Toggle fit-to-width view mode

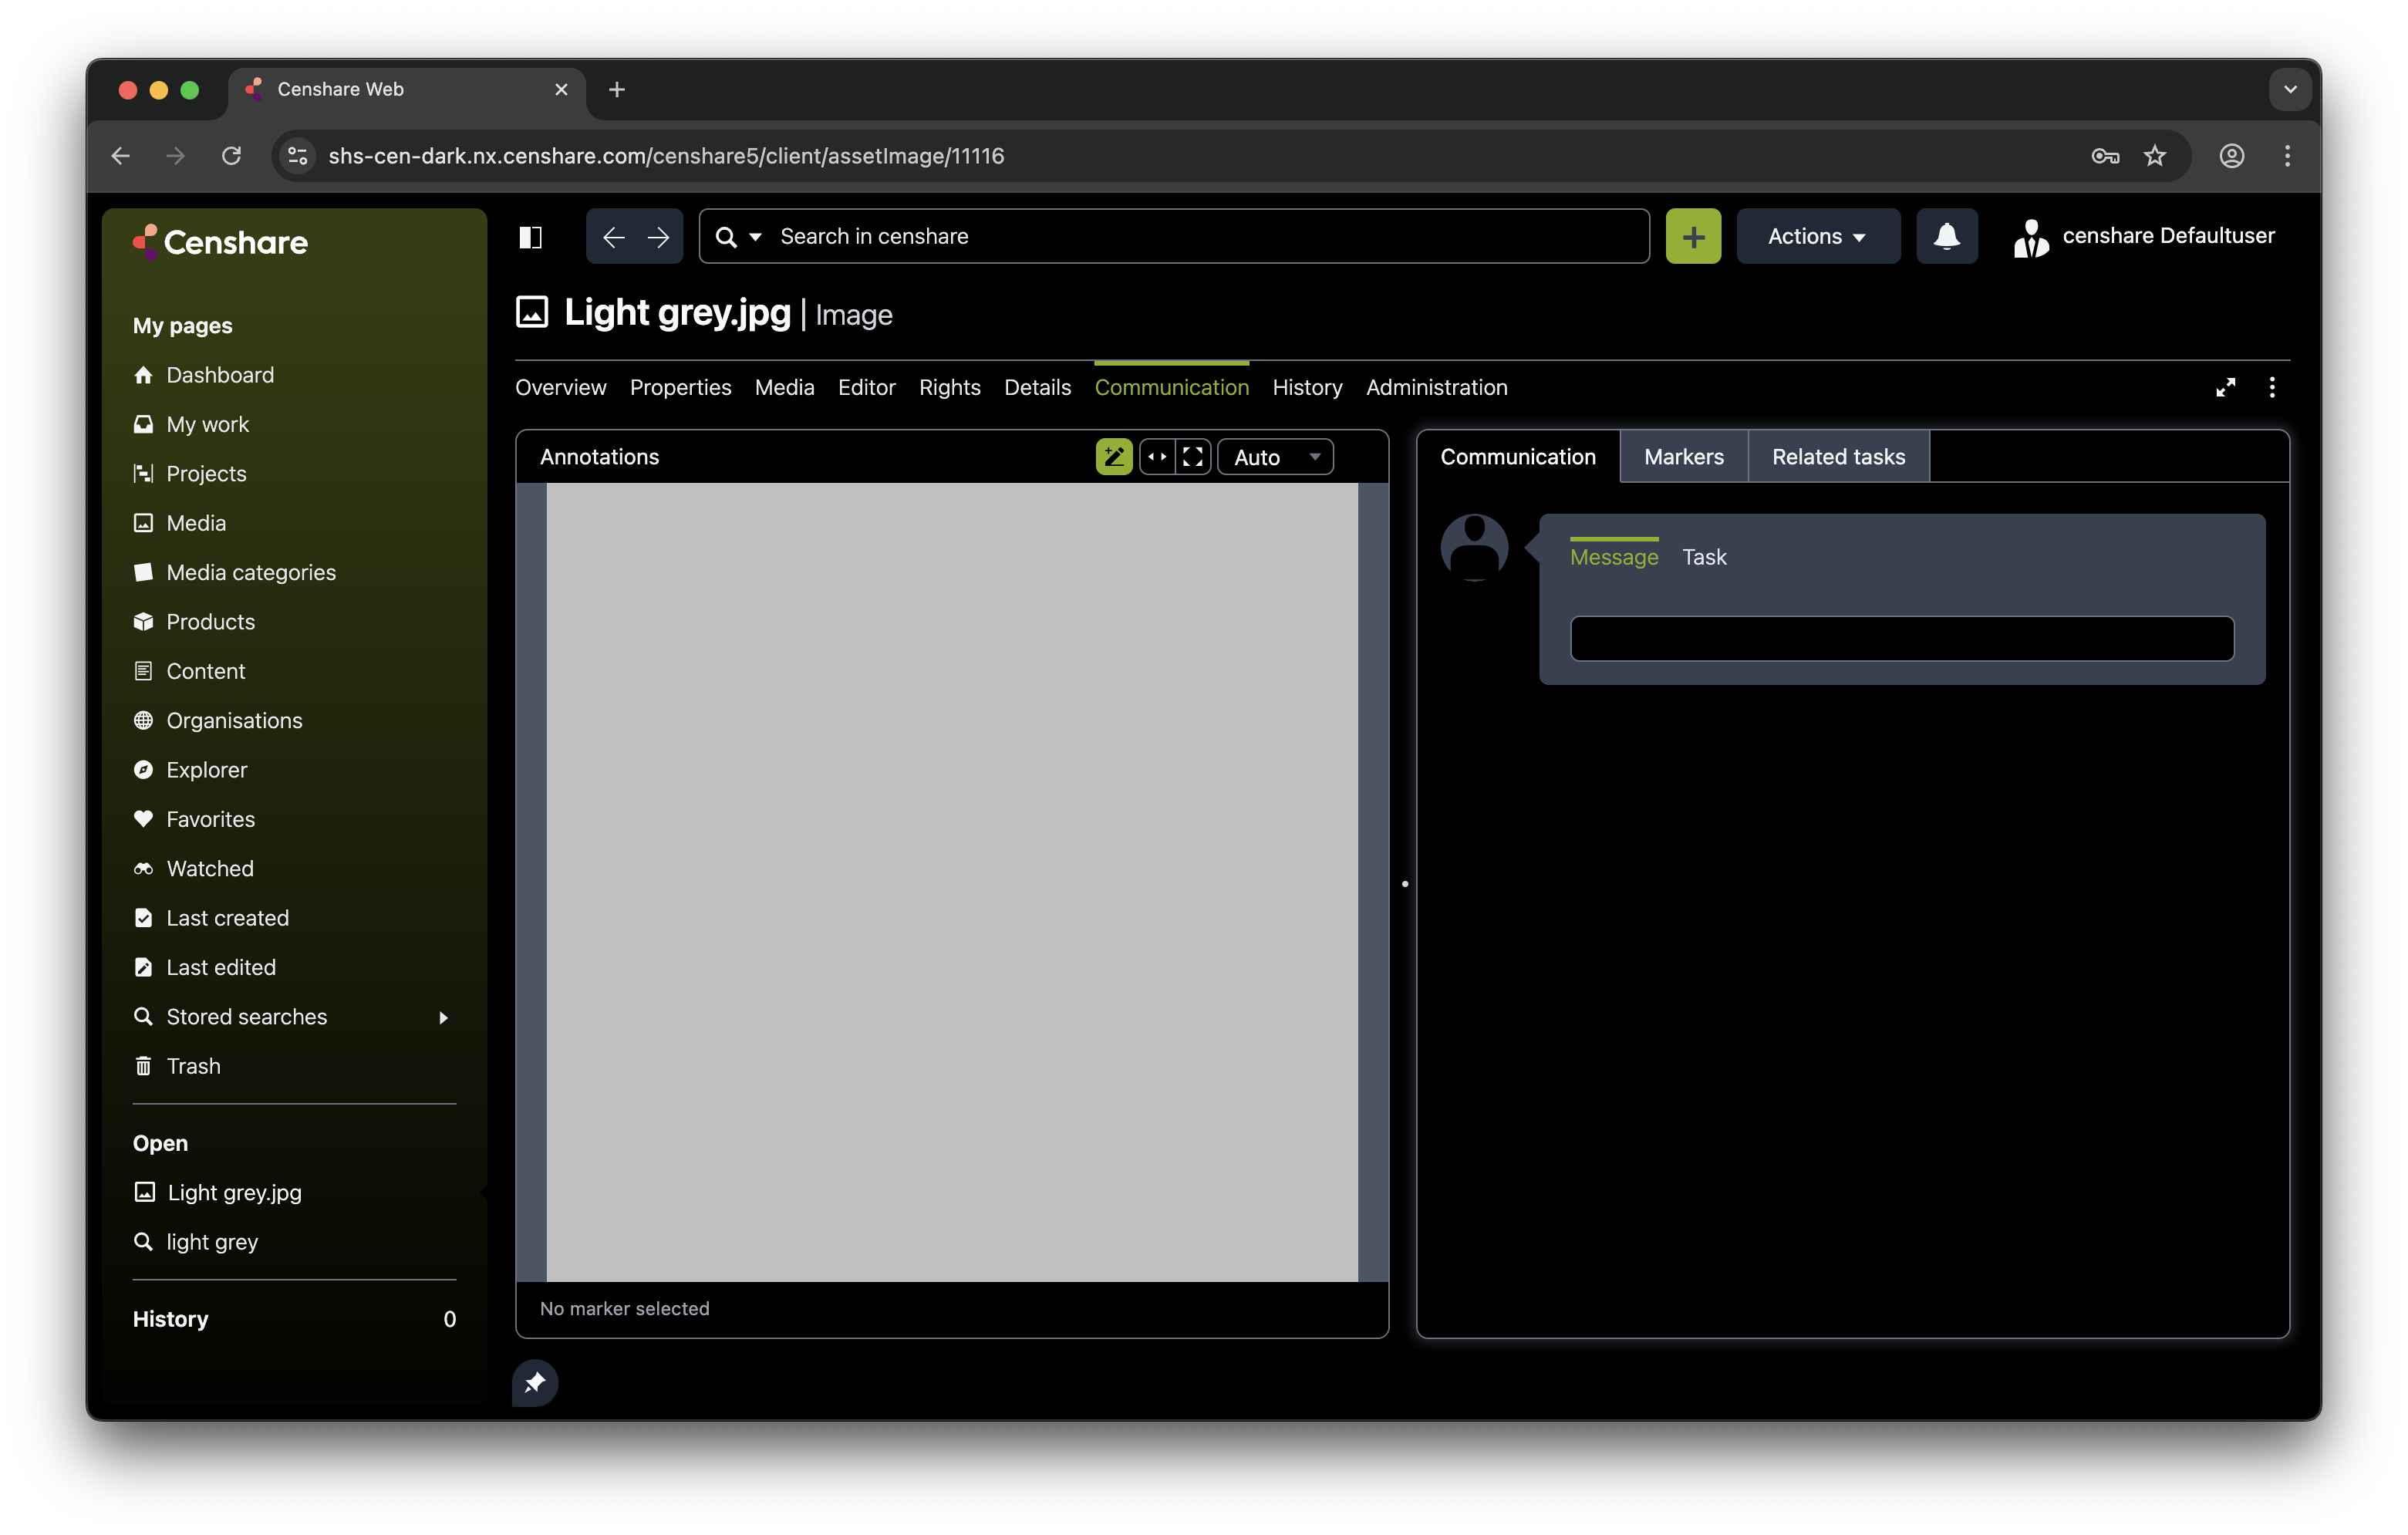1158,456
